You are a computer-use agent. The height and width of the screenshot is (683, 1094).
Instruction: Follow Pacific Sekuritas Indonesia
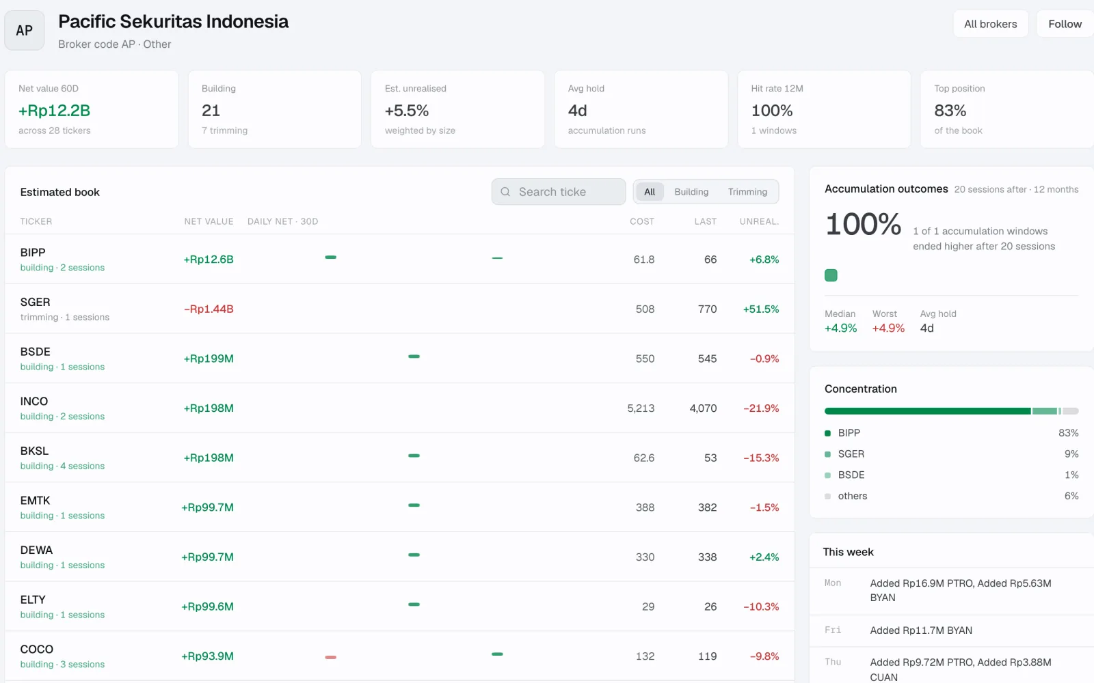tap(1065, 24)
